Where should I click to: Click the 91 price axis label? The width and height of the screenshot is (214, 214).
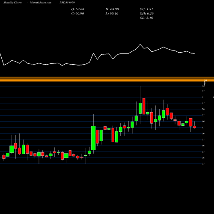(x=203, y=91)
